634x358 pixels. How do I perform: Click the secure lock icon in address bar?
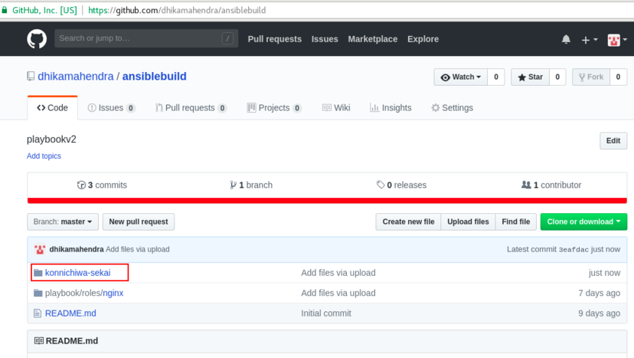[4, 10]
